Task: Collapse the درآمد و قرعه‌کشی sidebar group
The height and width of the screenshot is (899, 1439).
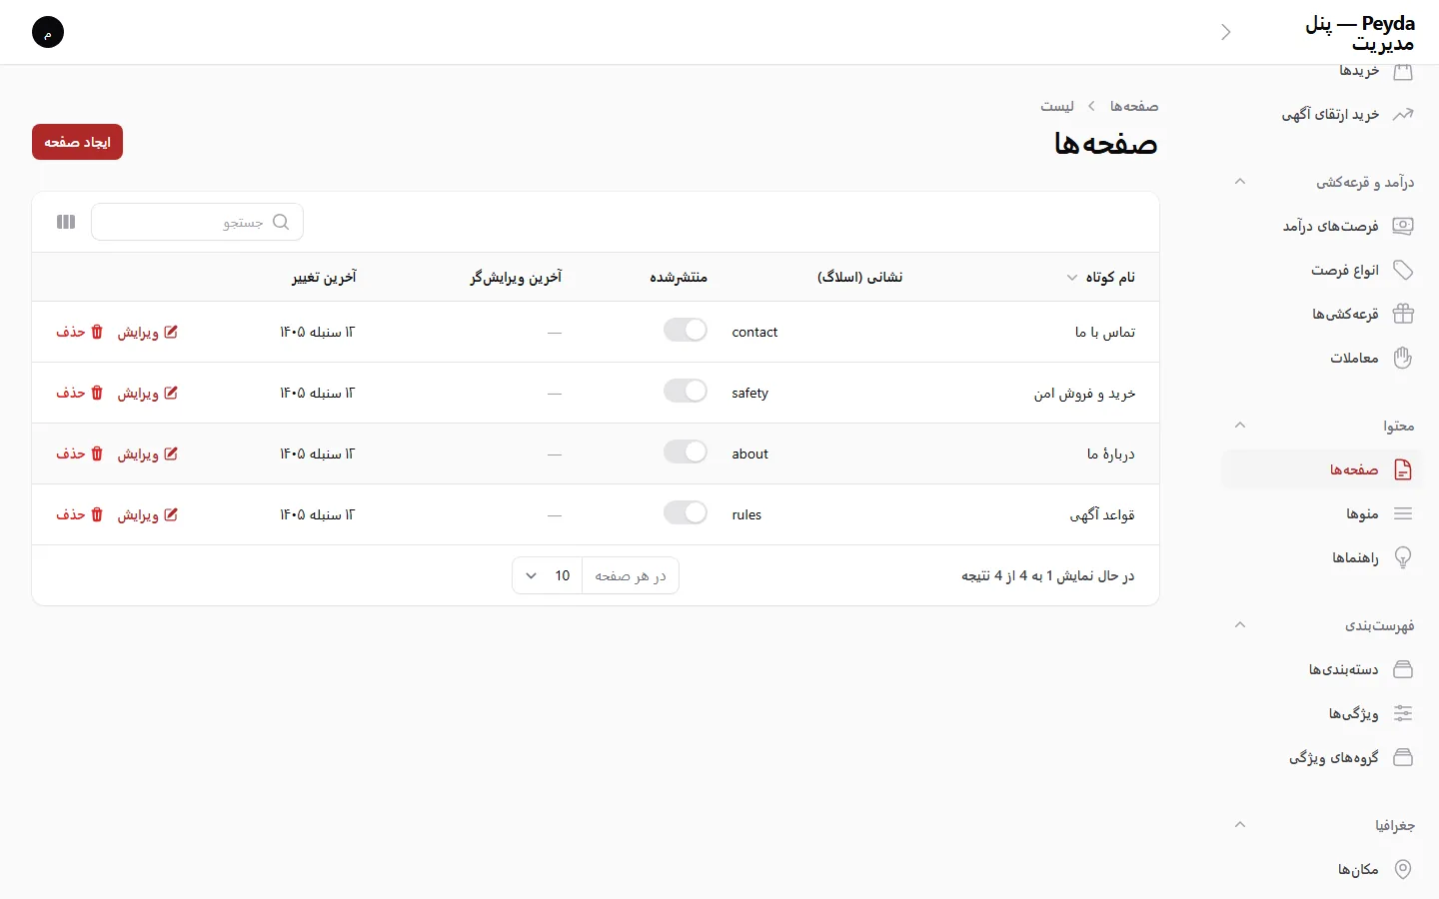Action: (x=1240, y=182)
